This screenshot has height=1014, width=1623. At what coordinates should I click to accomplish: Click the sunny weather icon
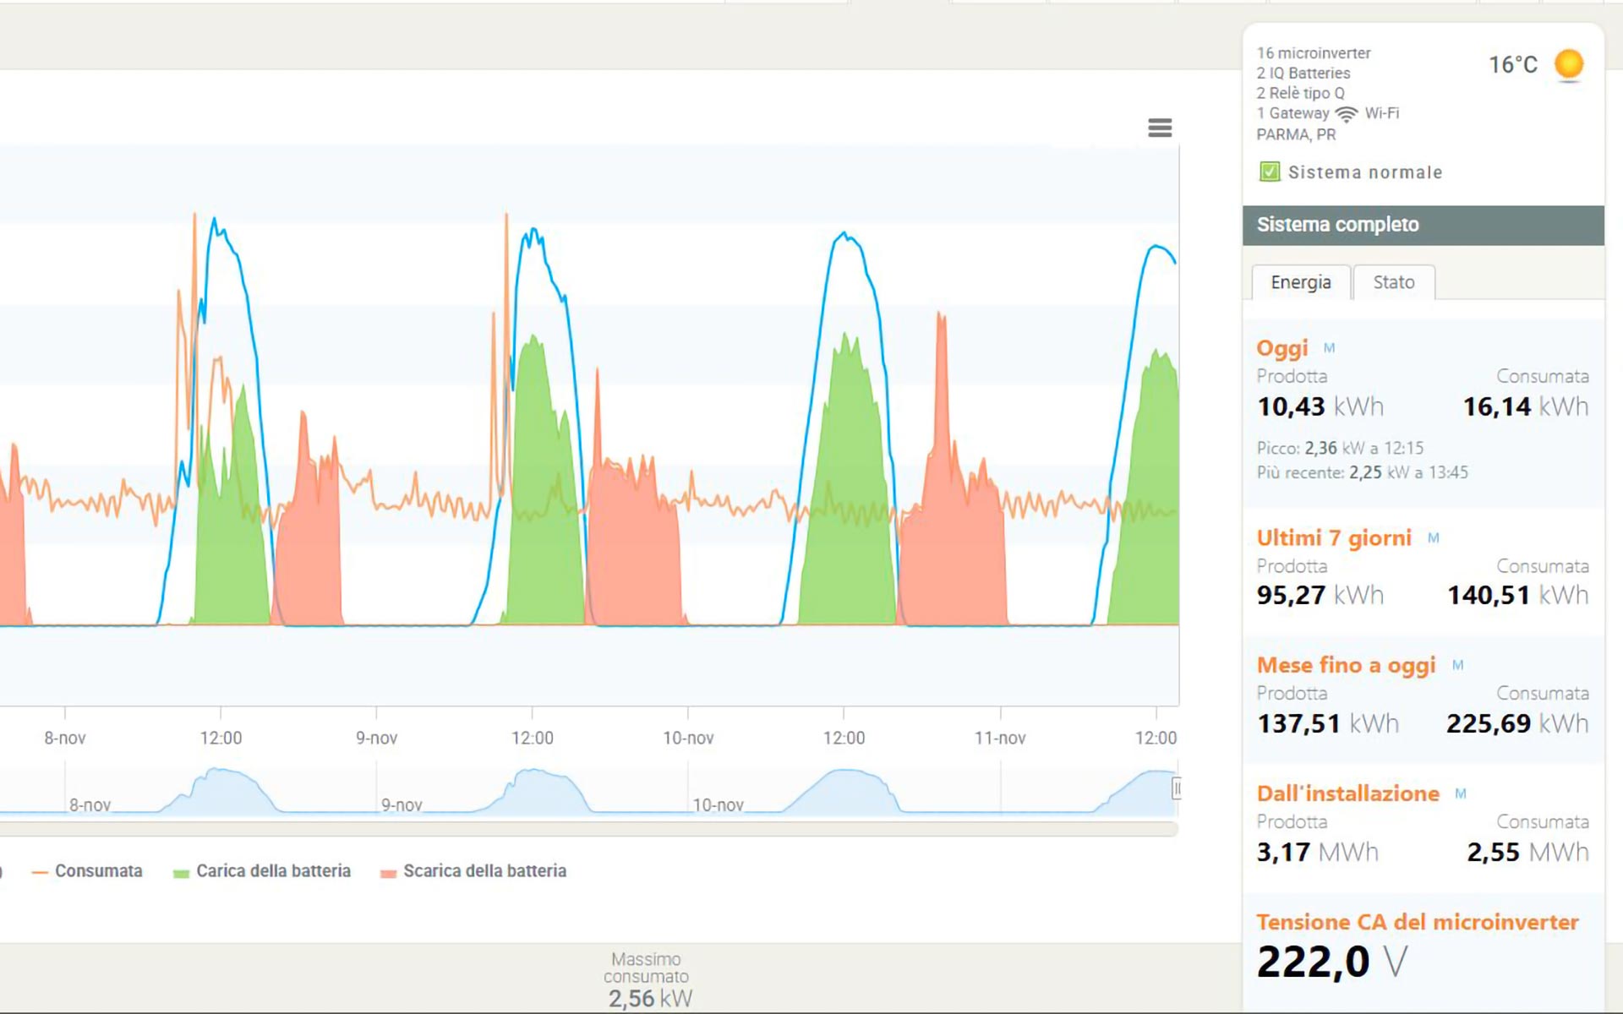tap(1568, 65)
